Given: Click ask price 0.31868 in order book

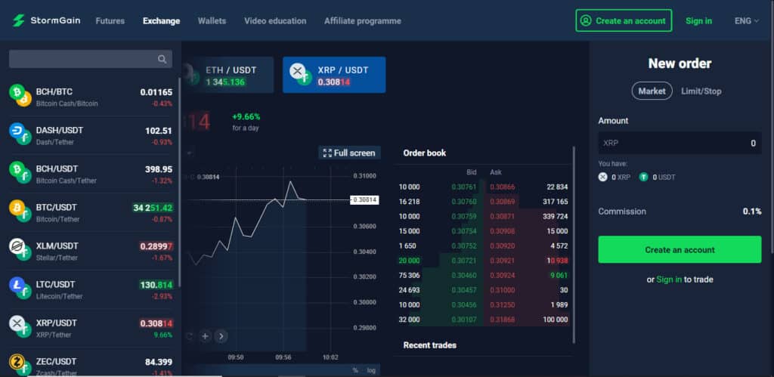Looking at the screenshot, I should [x=503, y=320].
